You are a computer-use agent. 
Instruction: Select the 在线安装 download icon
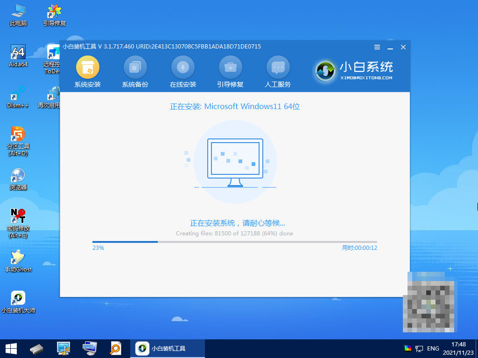(183, 68)
